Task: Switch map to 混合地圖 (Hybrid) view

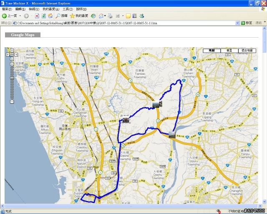Action: [247, 51]
